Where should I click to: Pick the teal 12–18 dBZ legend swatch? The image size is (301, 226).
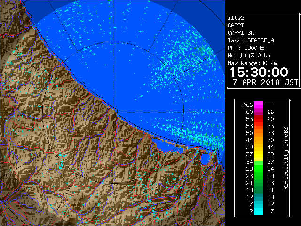[259, 197]
